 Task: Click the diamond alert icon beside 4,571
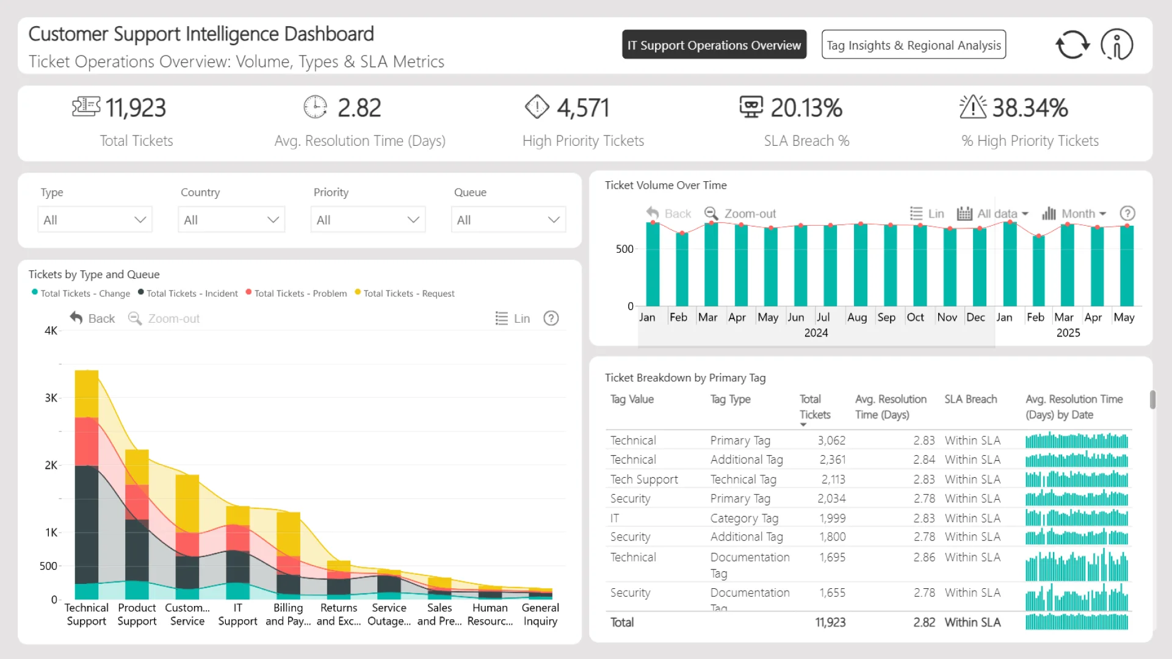(x=537, y=107)
